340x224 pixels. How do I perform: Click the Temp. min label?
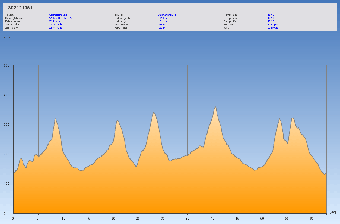click(x=231, y=15)
